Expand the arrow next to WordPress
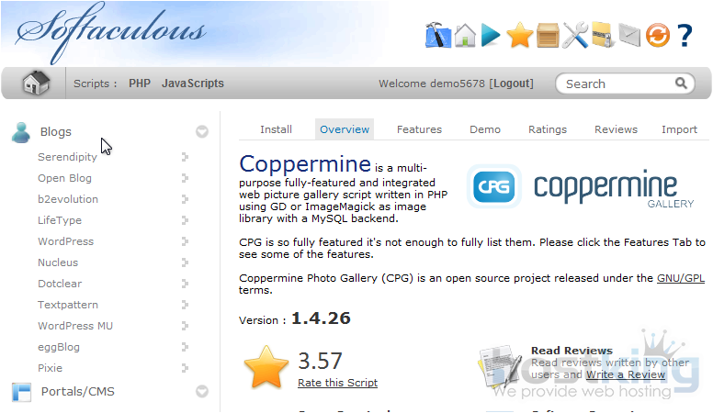 pos(185,241)
